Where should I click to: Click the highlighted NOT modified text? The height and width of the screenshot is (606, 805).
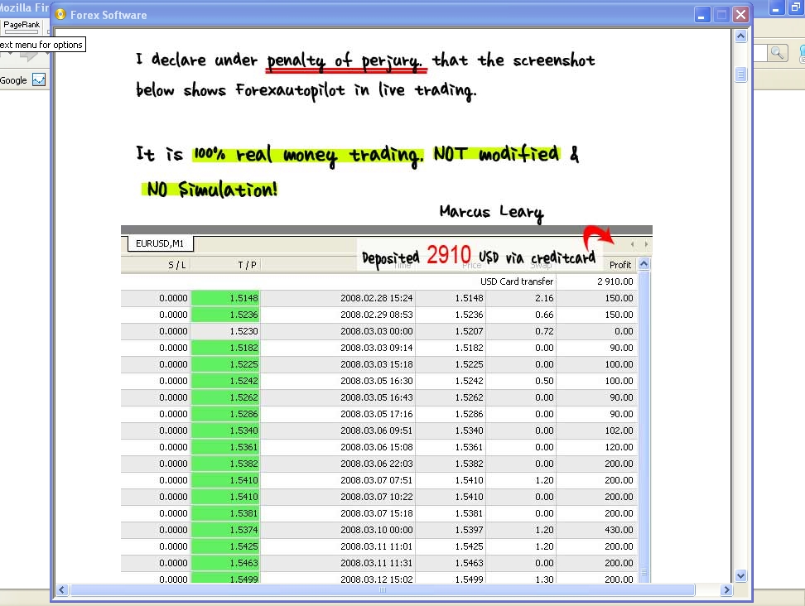[496, 153]
